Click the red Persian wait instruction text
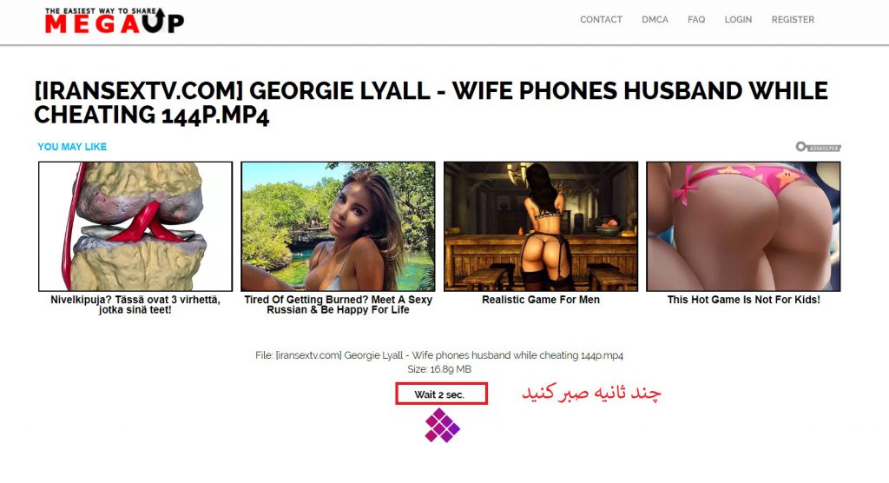This screenshot has width=889, height=483. pos(591,393)
